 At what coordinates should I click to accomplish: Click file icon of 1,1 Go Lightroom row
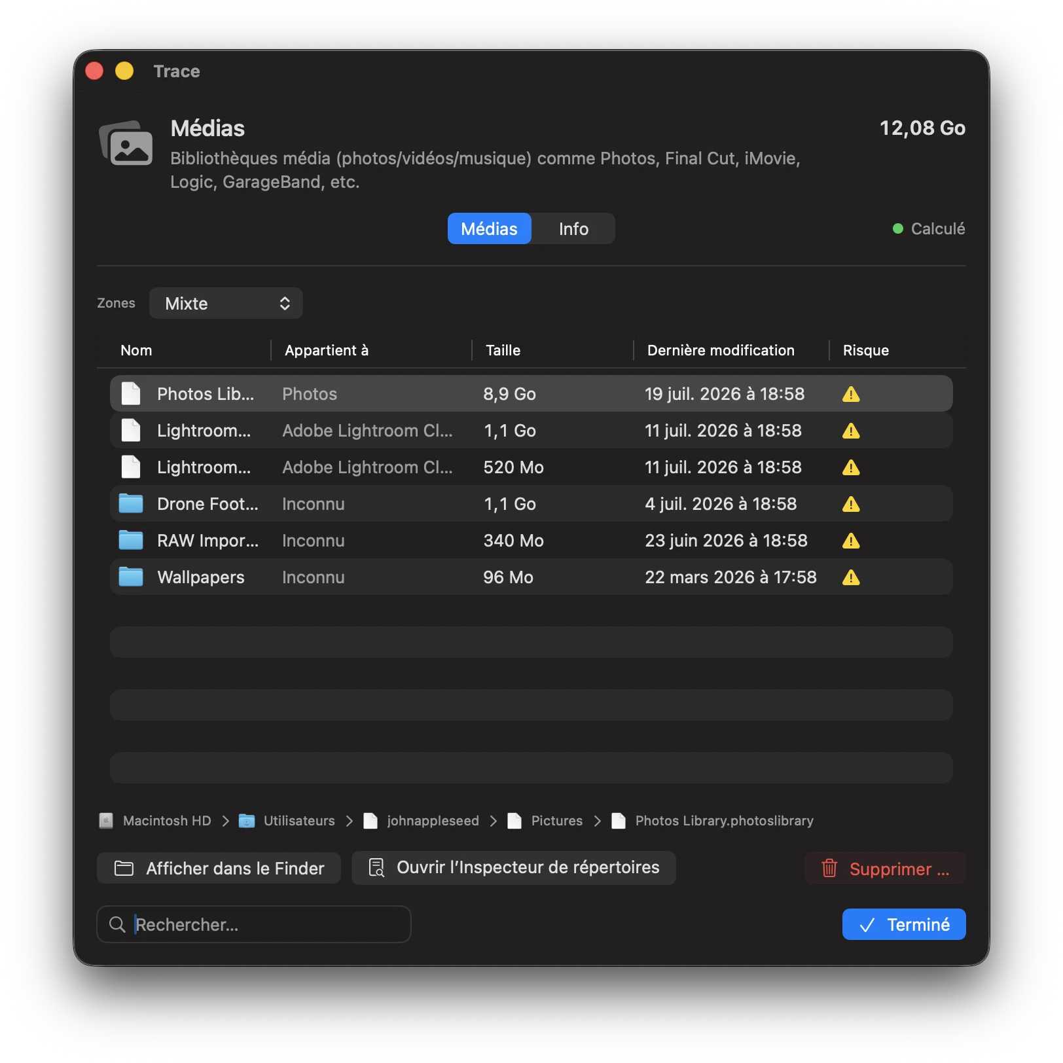(x=131, y=430)
